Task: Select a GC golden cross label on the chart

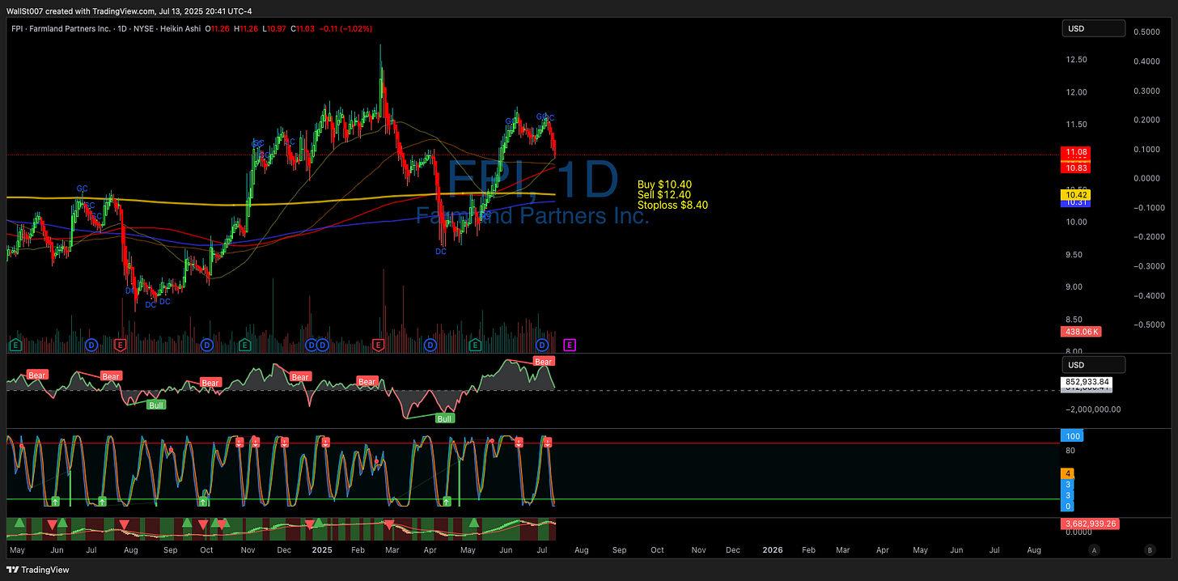Action: click(82, 189)
